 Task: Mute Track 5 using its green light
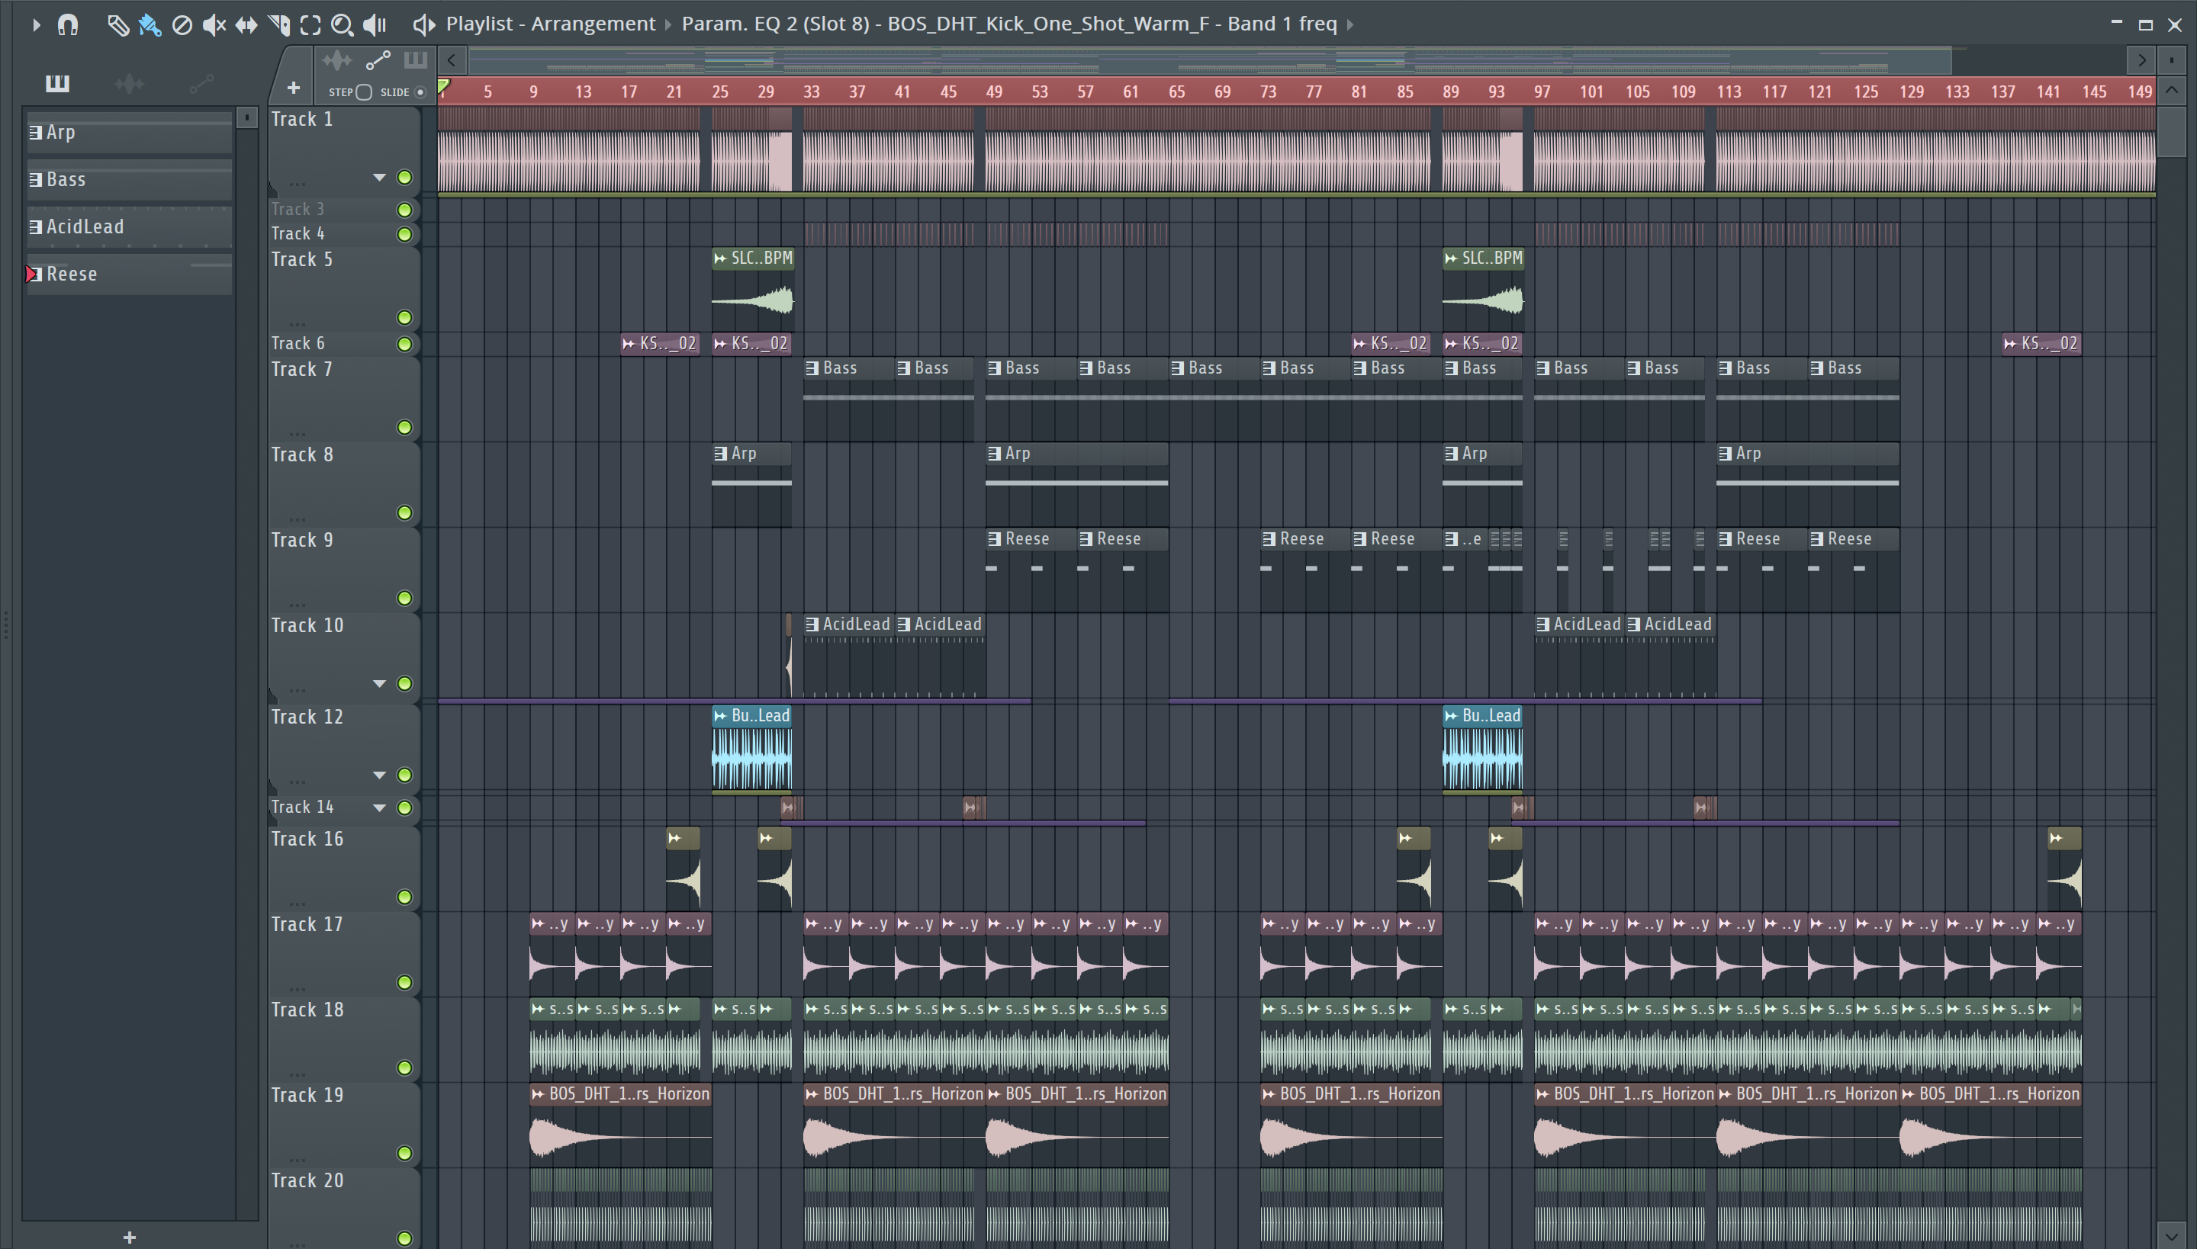pyautogui.click(x=404, y=317)
